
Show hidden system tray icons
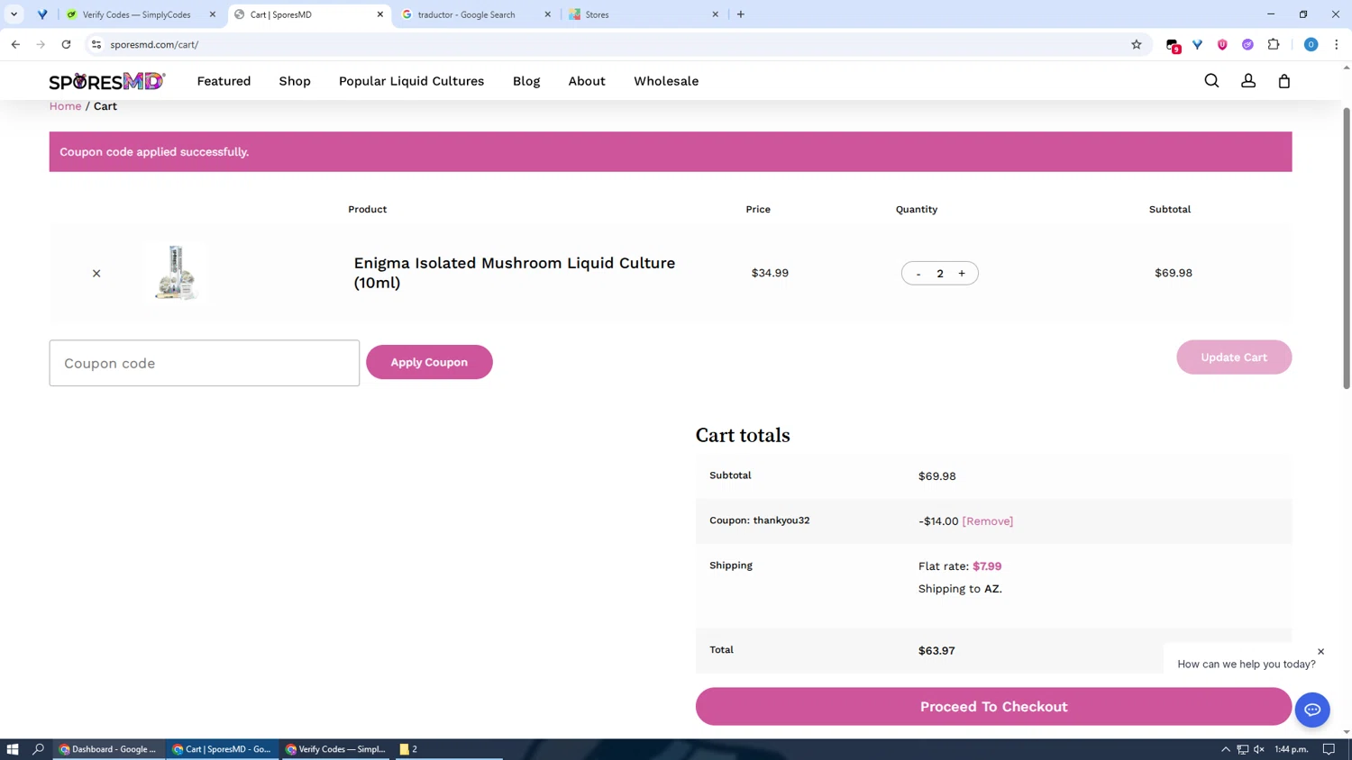click(x=1226, y=749)
